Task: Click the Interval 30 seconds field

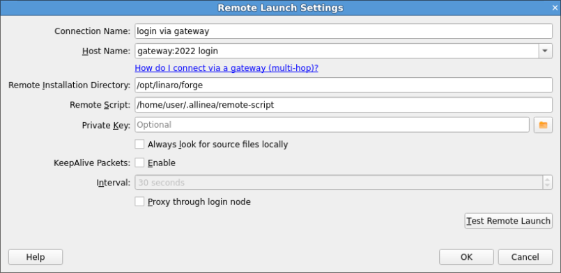Action: click(339, 183)
